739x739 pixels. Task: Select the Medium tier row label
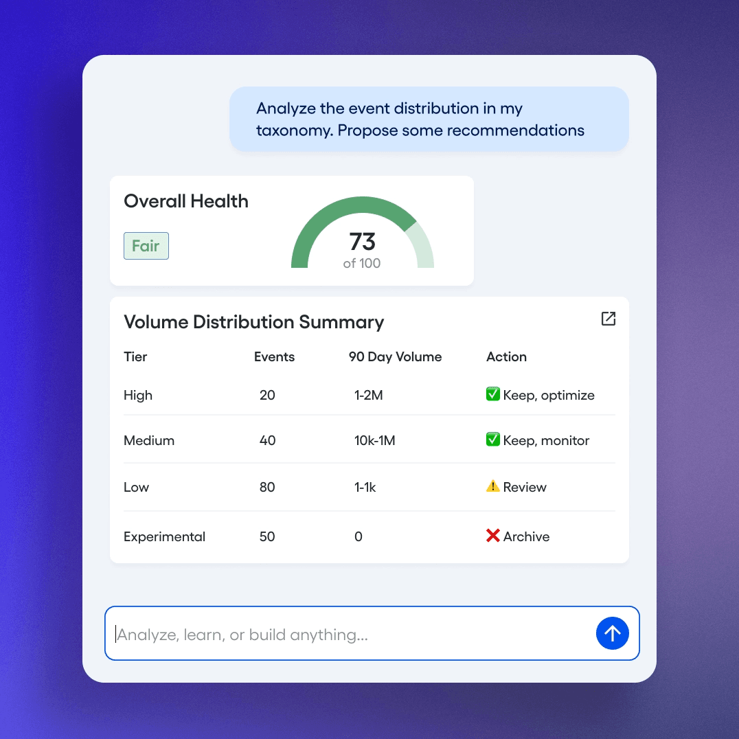(x=149, y=441)
